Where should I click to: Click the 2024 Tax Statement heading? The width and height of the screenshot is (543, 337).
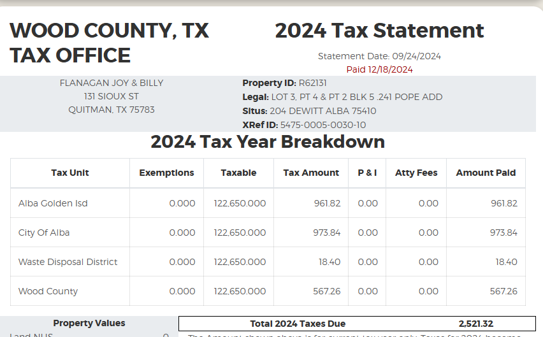(x=379, y=31)
